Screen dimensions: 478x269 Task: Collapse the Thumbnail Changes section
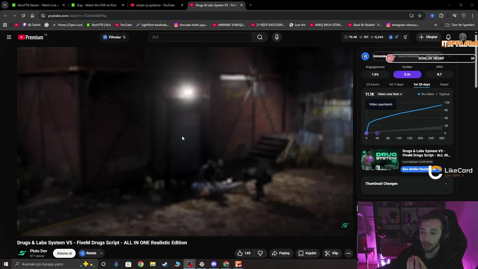click(446, 184)
